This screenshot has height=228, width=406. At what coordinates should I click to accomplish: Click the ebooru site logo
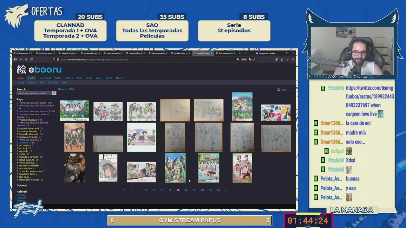39,69
